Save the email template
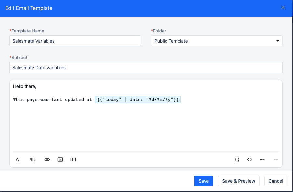The height and width of the screenshot is (192, 293). pos(203,181)
